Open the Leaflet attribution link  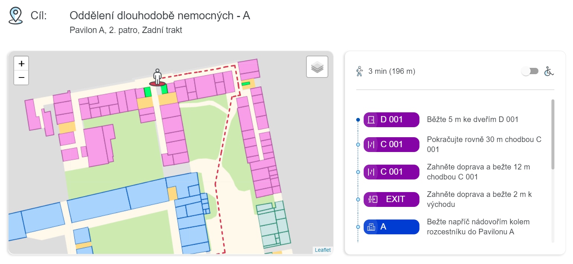[322, 250]
